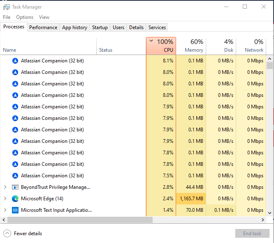Image resolution: width=274 pixels, height=243 pixels.
Task: Switch to the Services tab
Action: pyautogui.click(x=157, y=28)
